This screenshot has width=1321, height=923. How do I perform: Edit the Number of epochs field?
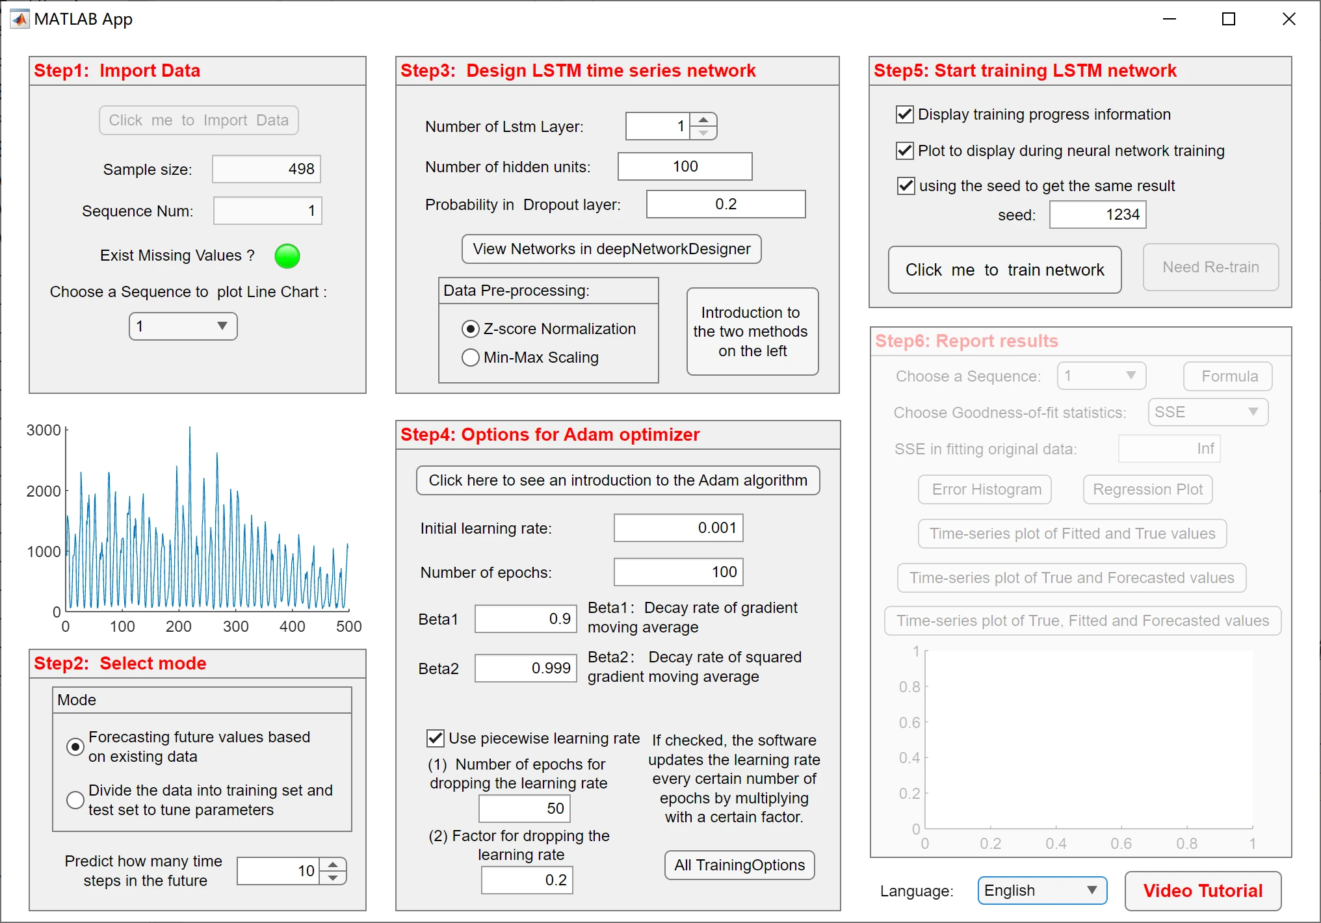(x=679, y=572)
